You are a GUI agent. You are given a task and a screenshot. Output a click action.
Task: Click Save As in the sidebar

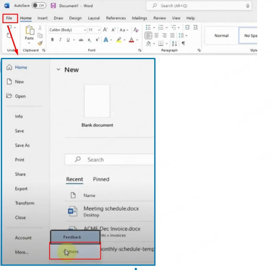pos(22,145)
